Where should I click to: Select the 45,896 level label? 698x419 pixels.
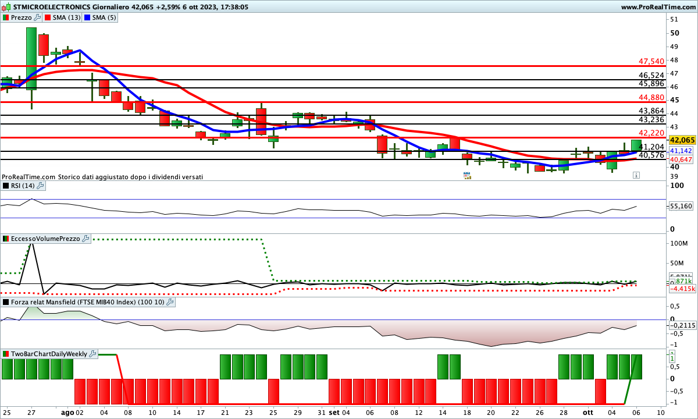[651, 83]
